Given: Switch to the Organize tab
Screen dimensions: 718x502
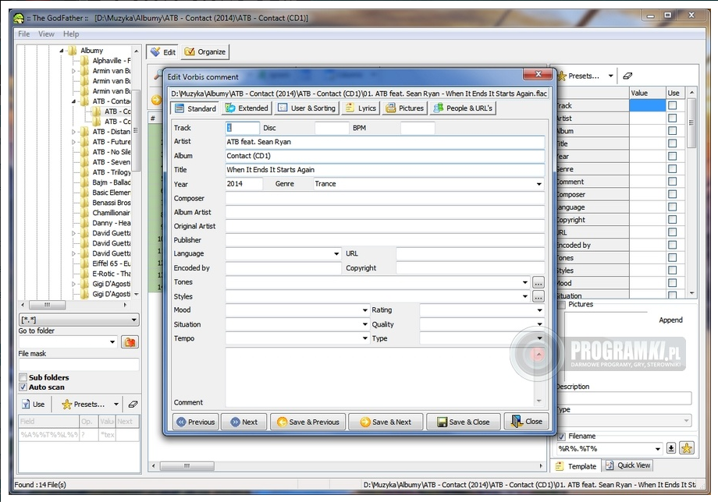Looking at the screenshot, I should click(205, 51).
